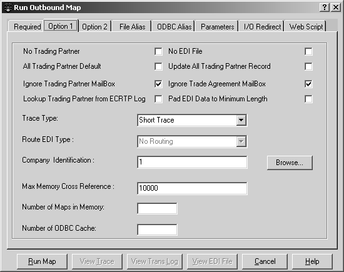Click Browse next to Company Identification
Viewport: 344px width, 272px height.
coord(290,163)
